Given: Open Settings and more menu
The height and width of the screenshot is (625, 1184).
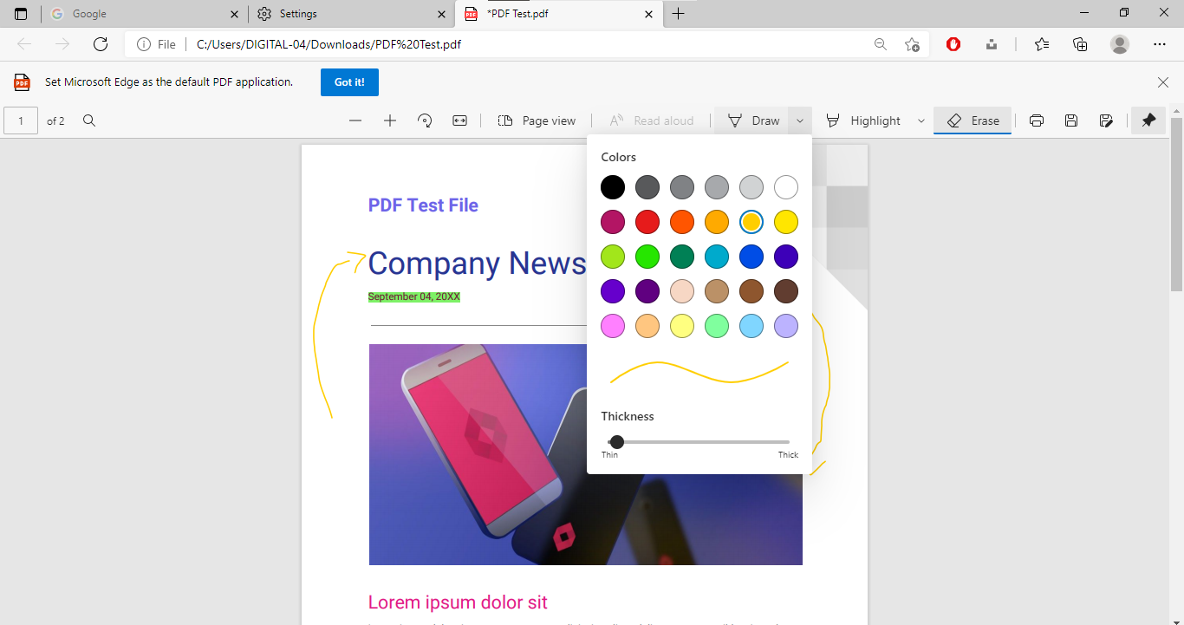Looking at the screenshot, I should tap(1160, 44).
